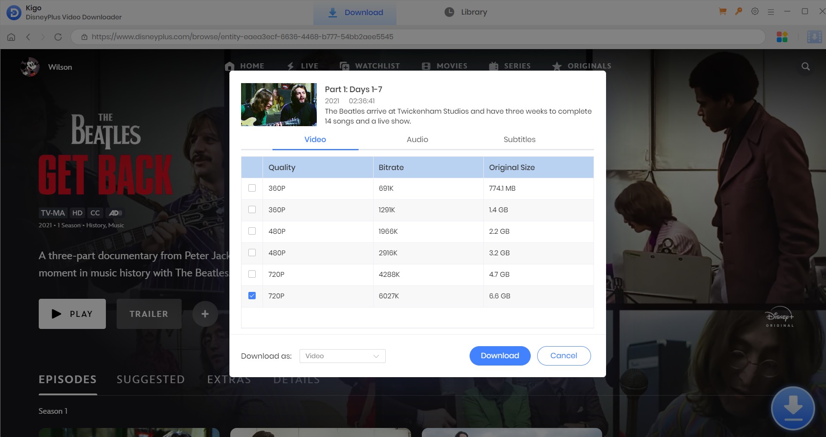Uncheck the 720P 6027K quality checkbox
The width and height of the screenshot is (826, 437).
point(252,296)
